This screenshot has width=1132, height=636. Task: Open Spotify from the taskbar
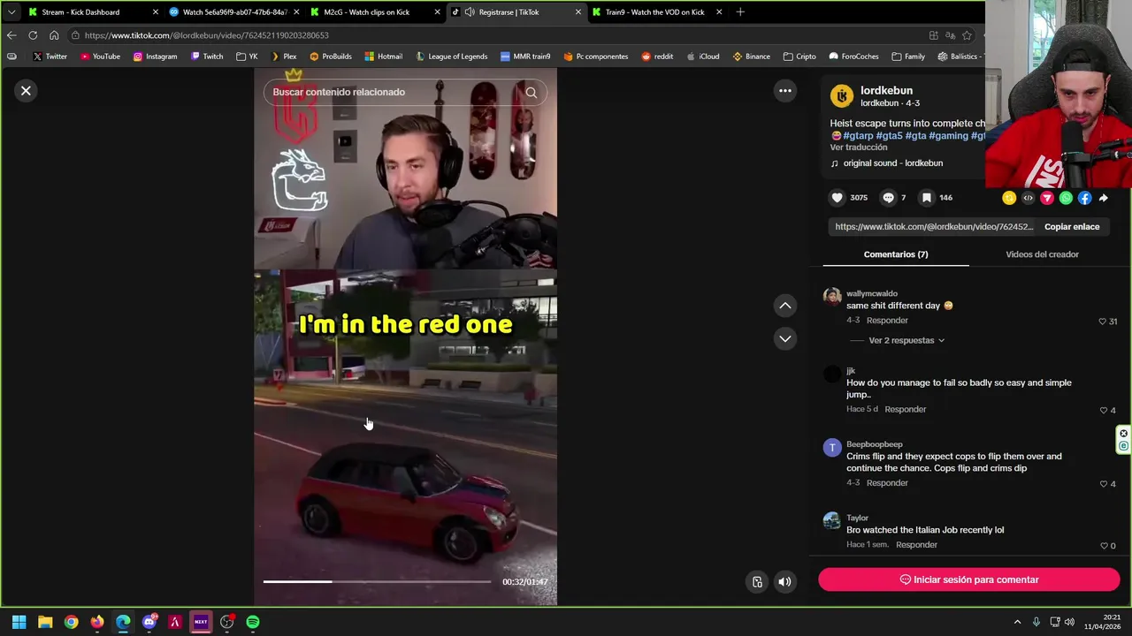pyautogui.click(x=253, y=622)
